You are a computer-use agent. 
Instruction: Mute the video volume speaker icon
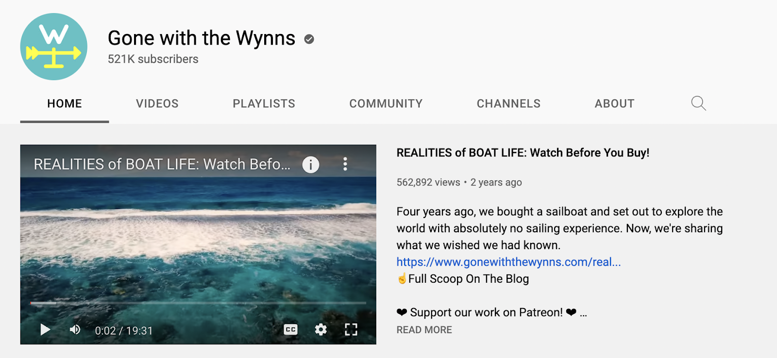(75, 330)
